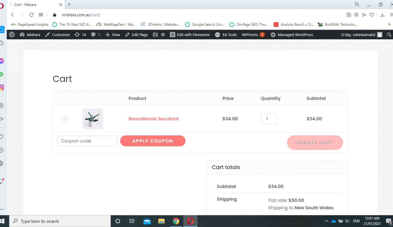The width and height of the screenshot is (393, 227).
Task: Open the GTmetrix bookmark
Action: 160,25
